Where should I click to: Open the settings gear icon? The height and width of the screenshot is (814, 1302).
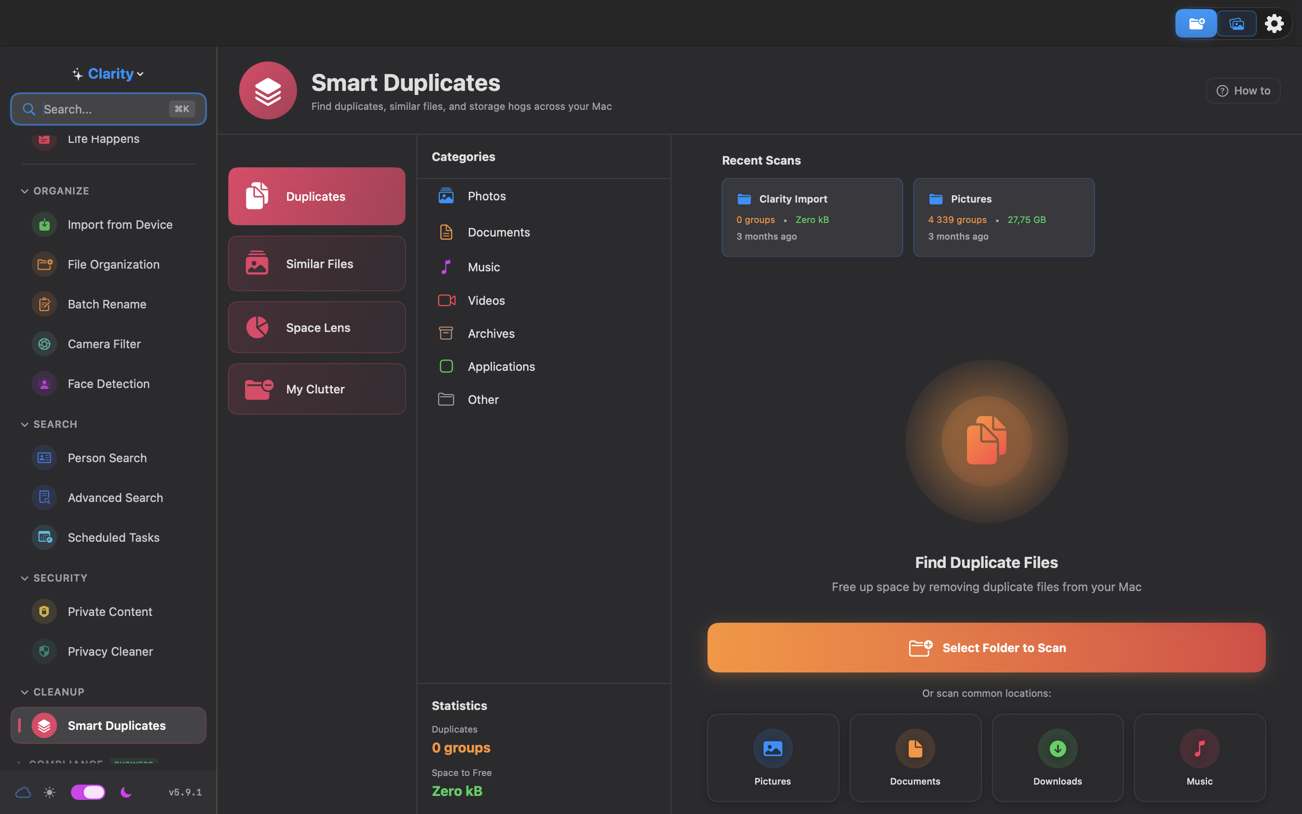pyautogui.click(x=1274, y=23)
